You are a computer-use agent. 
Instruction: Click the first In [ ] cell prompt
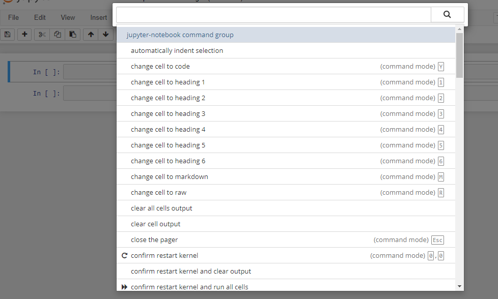46,72
